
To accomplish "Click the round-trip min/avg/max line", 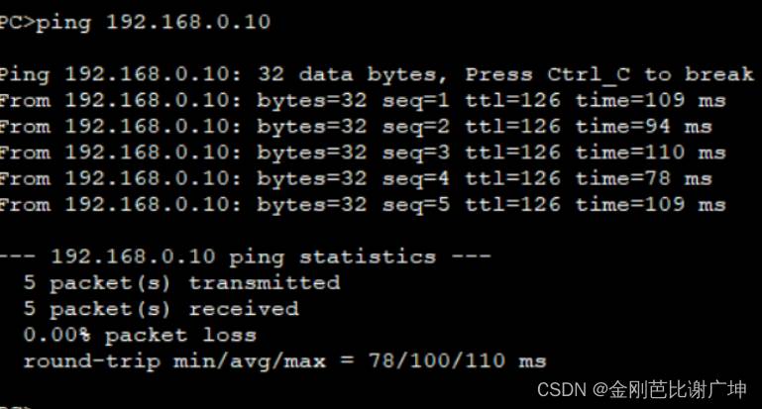I will coord(284,361).
